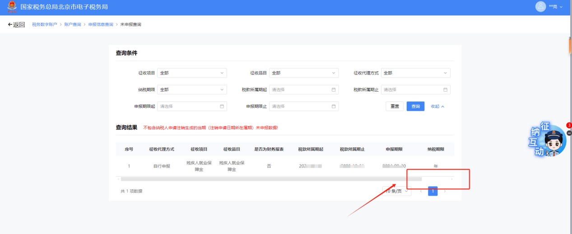Click the 共 1 项数据 total count text
572x234 pixels.
coord(131,191)
